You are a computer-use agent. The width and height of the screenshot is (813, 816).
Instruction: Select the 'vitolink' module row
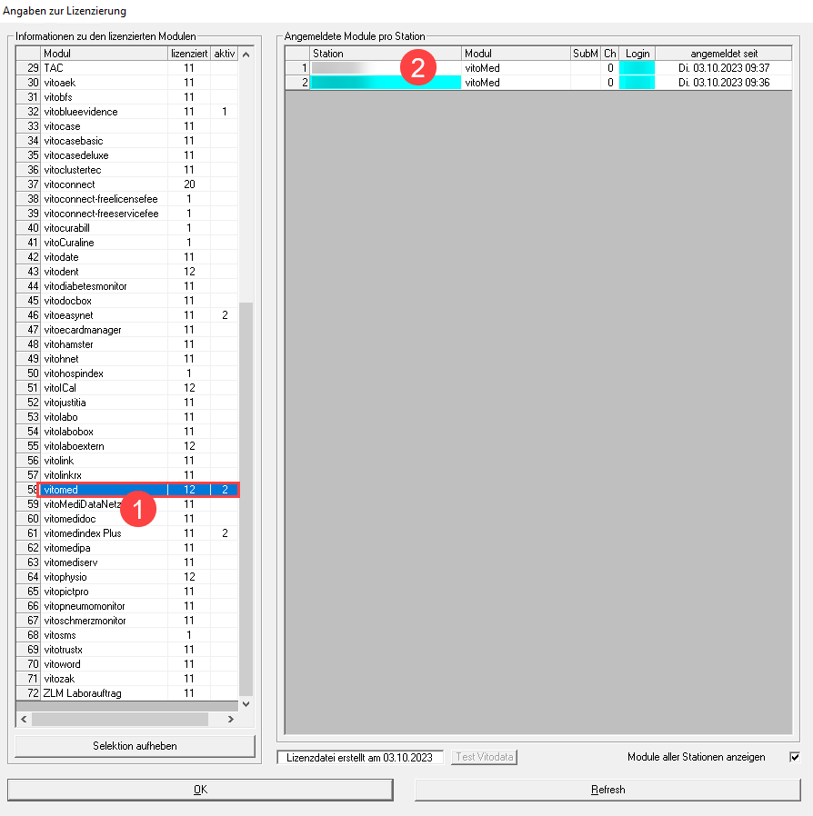(x=127, y=461)
